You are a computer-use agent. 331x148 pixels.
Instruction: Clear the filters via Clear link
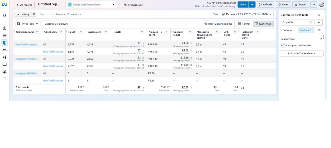coord(216,14)
